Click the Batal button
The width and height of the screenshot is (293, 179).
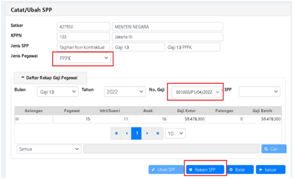(x=239, y=169)
